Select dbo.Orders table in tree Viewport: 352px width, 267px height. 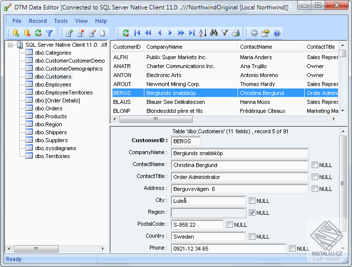click(x=48, y=108)
